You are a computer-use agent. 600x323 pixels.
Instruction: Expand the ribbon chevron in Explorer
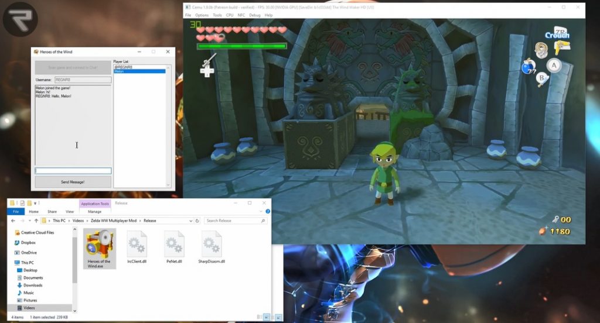tap(261, 211)
